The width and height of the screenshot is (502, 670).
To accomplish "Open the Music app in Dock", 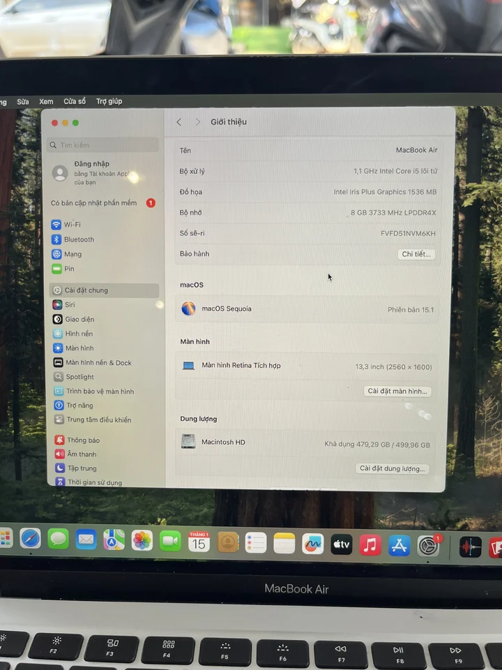I will [370, 544].
